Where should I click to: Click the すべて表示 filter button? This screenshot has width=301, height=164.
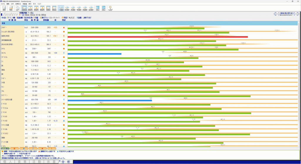5,148
